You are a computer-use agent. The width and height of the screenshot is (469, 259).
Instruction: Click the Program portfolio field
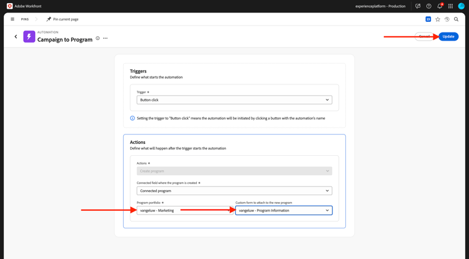[184, 211]
